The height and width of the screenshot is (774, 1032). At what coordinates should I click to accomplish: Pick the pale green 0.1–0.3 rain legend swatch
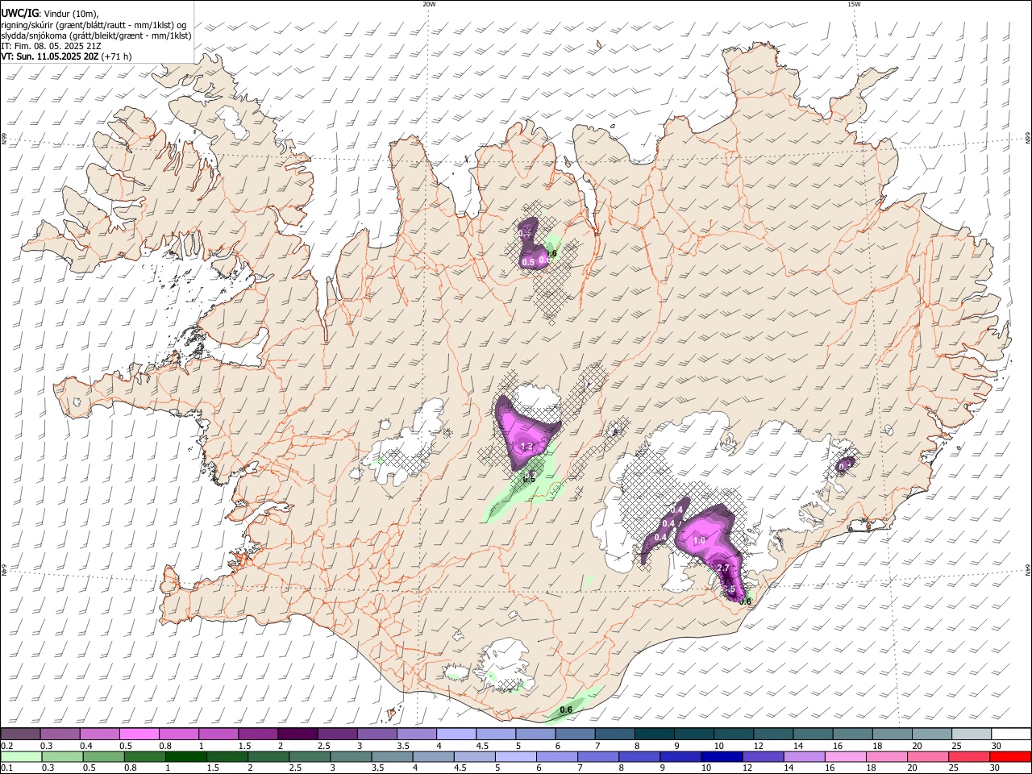coord(21,756)
